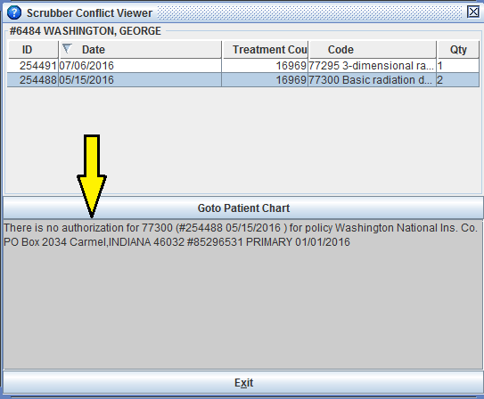This screenshot has height=399, width=484.
Task: Click the Qty column header
Action: click(x=458, y=50)
